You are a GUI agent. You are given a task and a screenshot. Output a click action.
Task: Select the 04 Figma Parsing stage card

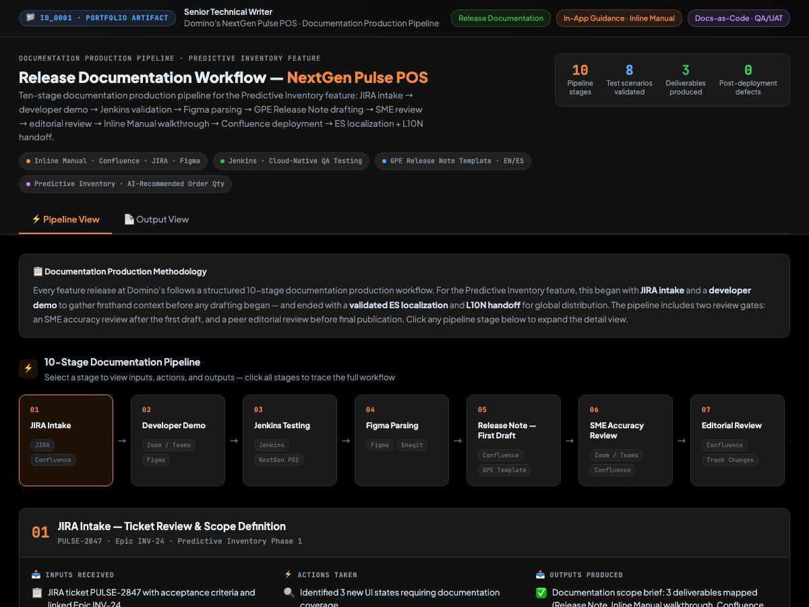coord(402,440)
